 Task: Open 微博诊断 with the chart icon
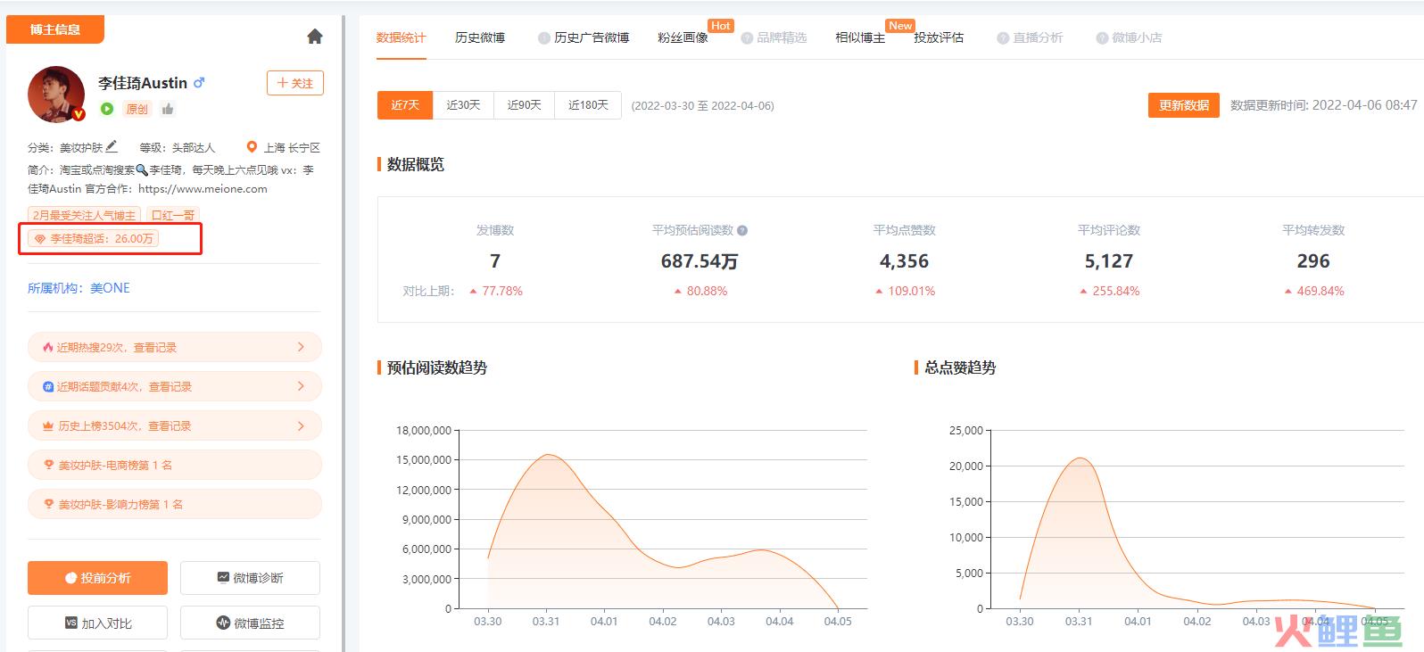pyautogui.click(x=250, y=578)
